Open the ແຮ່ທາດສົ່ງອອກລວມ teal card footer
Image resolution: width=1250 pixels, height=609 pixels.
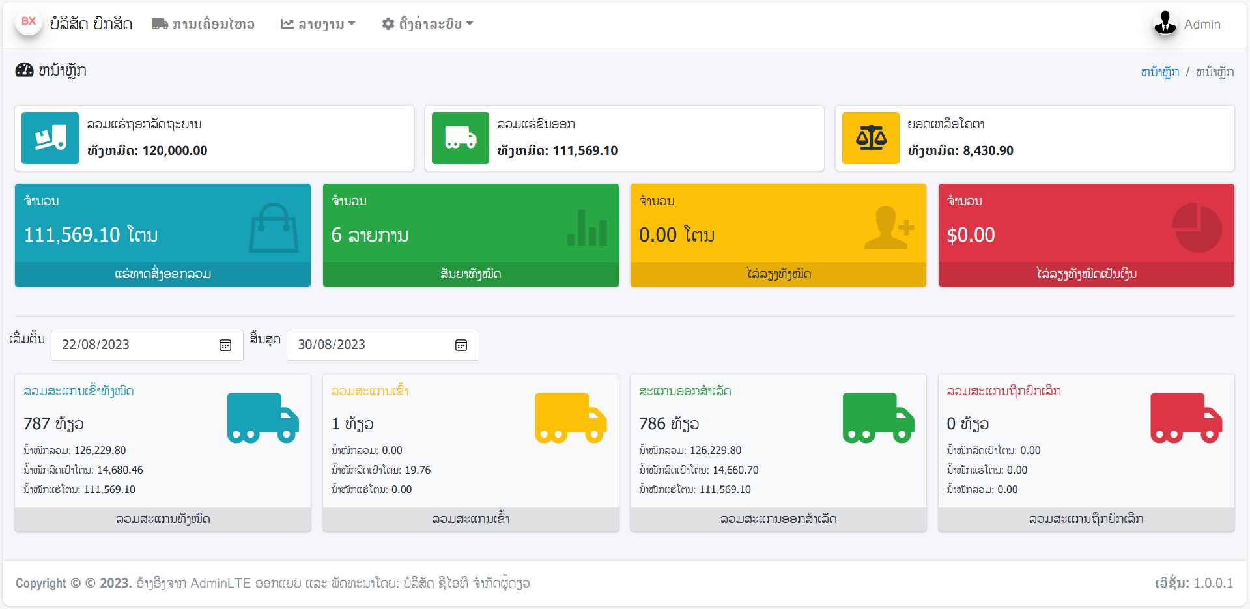pos(163,274)
